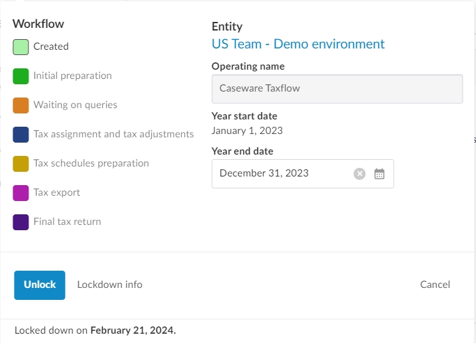Image resolution: width=476 pixels, height=343 pixels.
Task: Click the clear date X icon
Action: tap(359, 174)
